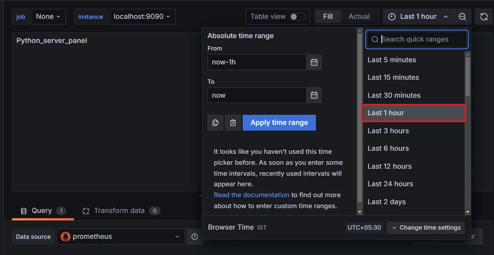Click the To field containing now
The height and width of the screenshot is (255, 494).
[257, 95]
